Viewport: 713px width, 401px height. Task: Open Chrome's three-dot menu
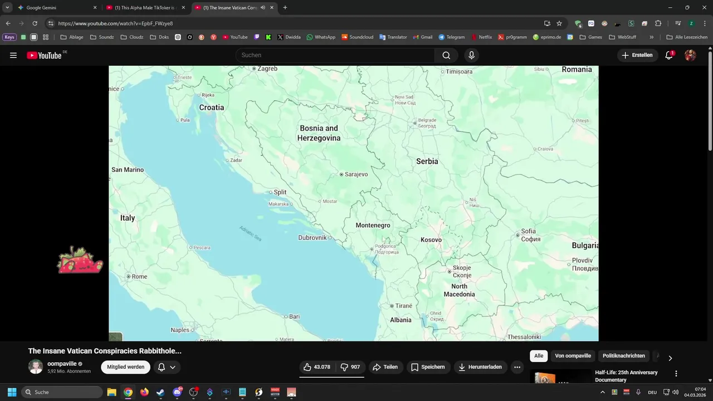[x=705, y=23]
